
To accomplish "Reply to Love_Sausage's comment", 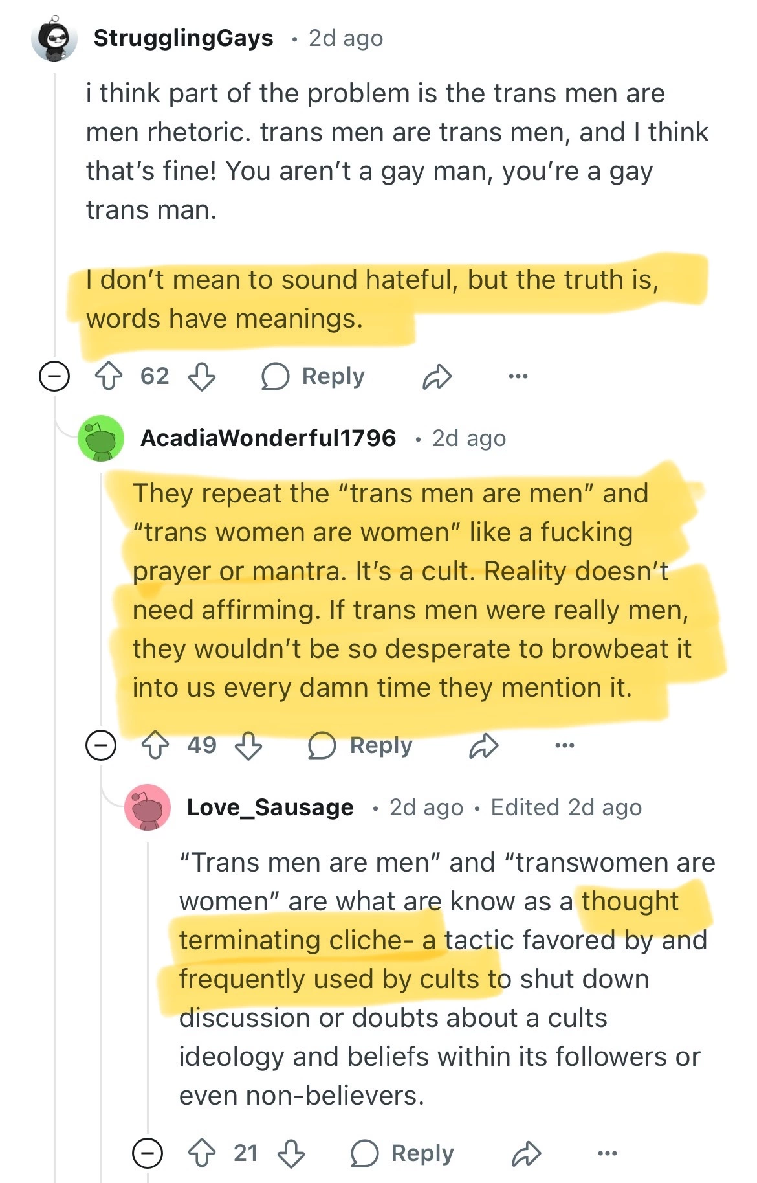I will click(x=403, y=1153).
